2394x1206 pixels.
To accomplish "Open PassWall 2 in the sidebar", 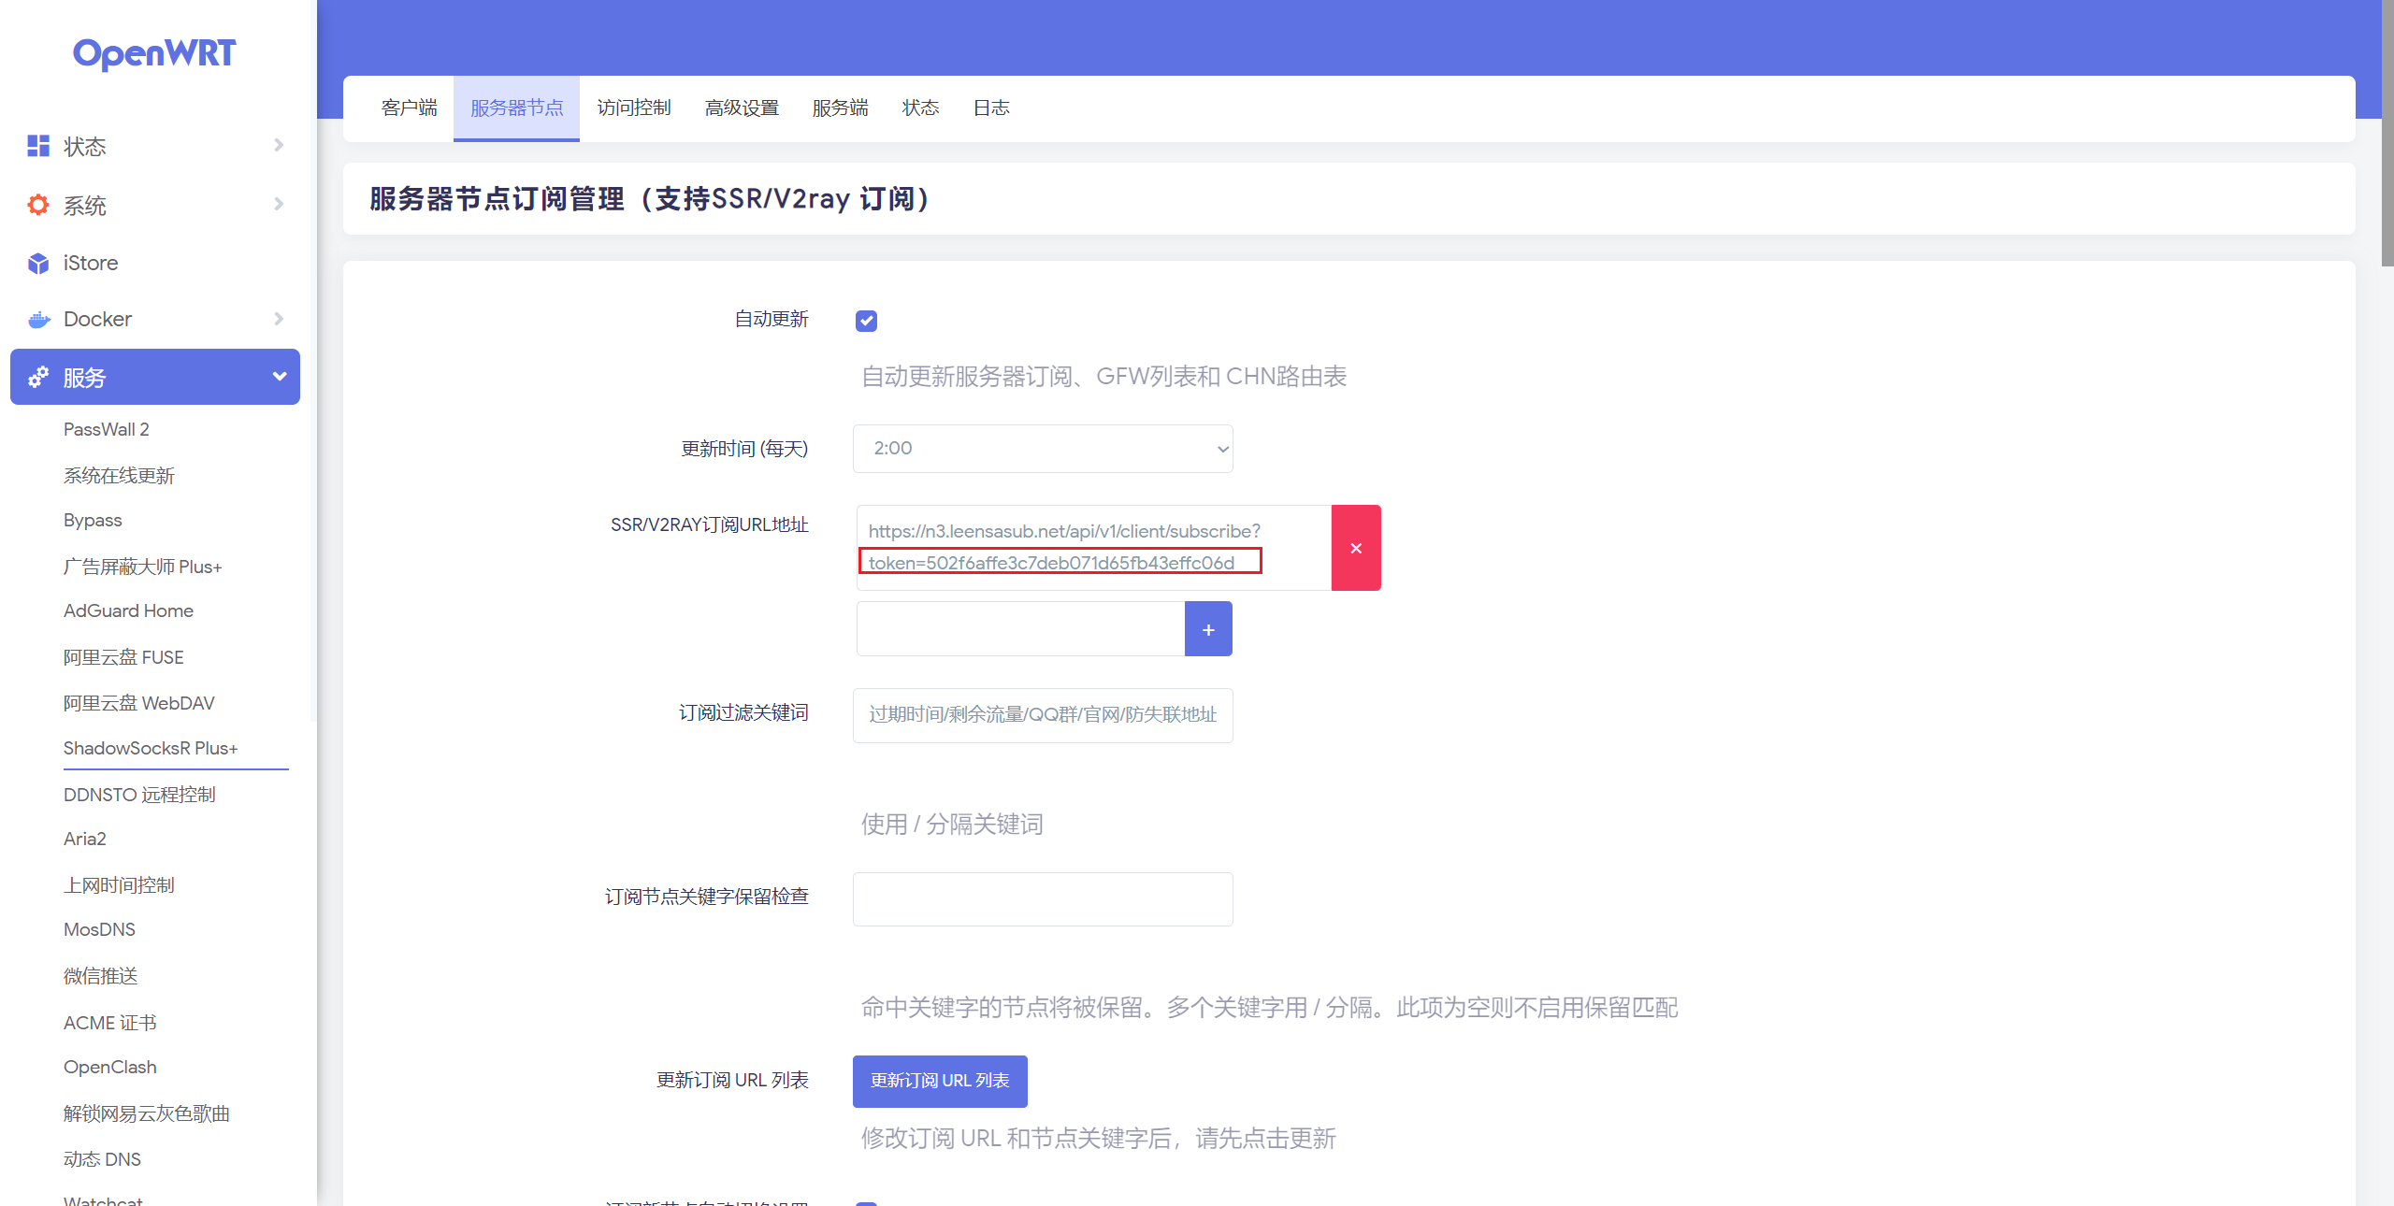I will [106, 429].
